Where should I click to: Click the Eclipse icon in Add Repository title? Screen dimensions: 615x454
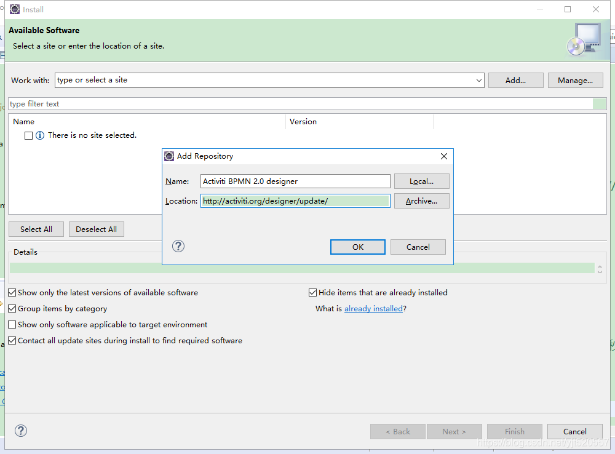(x=169, y=156)
